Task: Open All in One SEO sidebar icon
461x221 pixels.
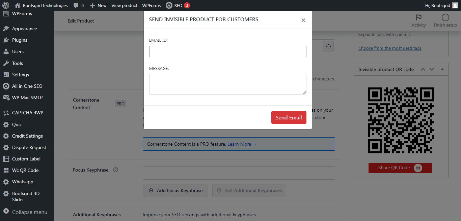Action: [6, 86]
